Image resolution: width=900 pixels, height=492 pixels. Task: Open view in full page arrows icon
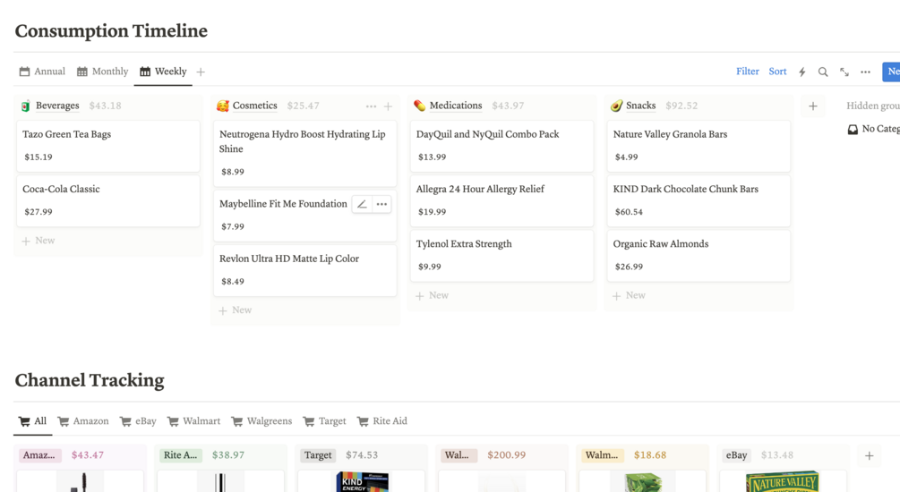844,72
